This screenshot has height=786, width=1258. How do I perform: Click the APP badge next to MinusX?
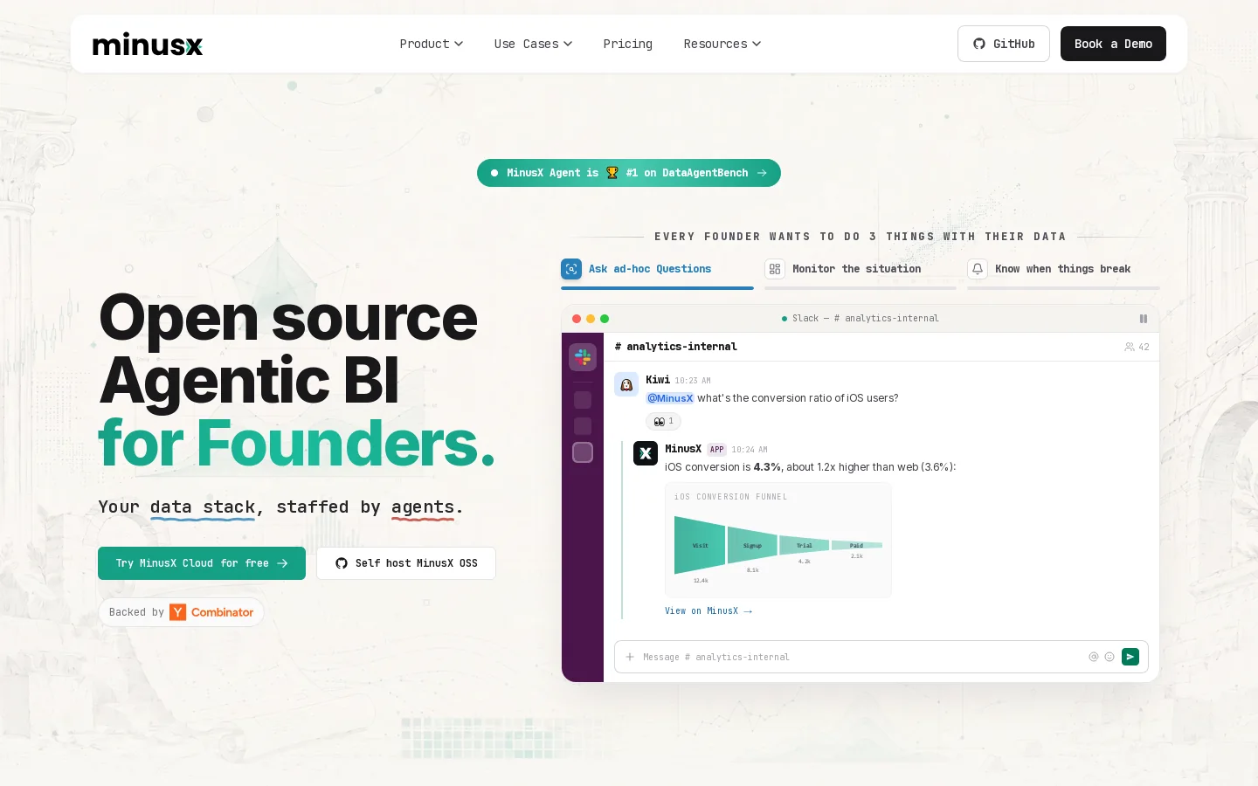click(716, 450)
